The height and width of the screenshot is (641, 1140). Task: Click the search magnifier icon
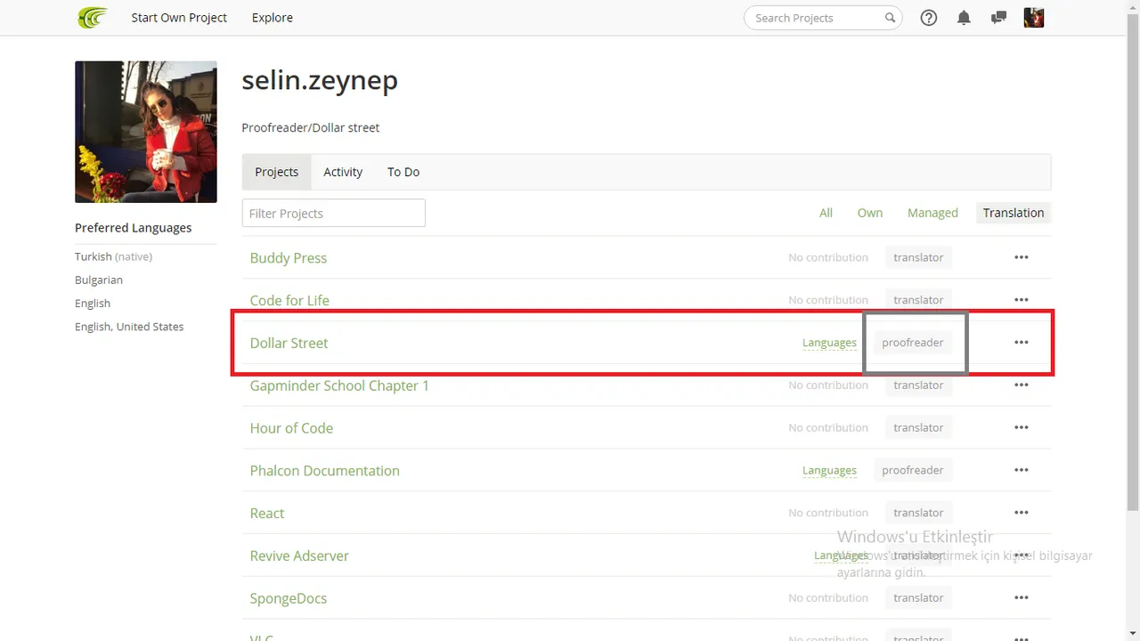pos(890,18)
